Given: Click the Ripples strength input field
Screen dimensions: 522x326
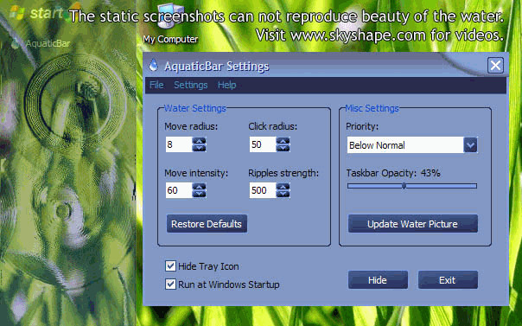Looking at the screenshot, I should coord(263,190).
